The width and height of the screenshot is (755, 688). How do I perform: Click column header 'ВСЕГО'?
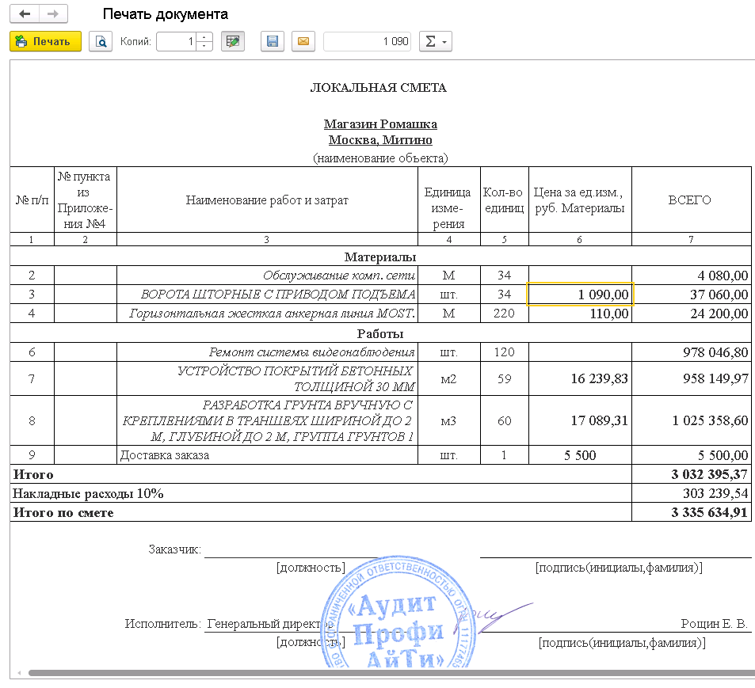click(692, 200)
